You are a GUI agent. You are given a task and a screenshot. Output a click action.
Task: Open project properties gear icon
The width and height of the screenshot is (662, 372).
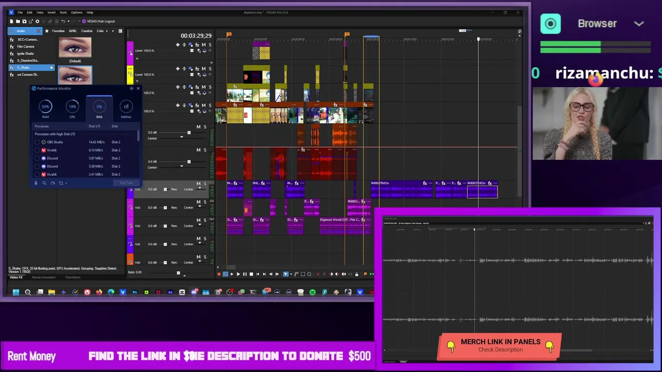coord(37,21)
